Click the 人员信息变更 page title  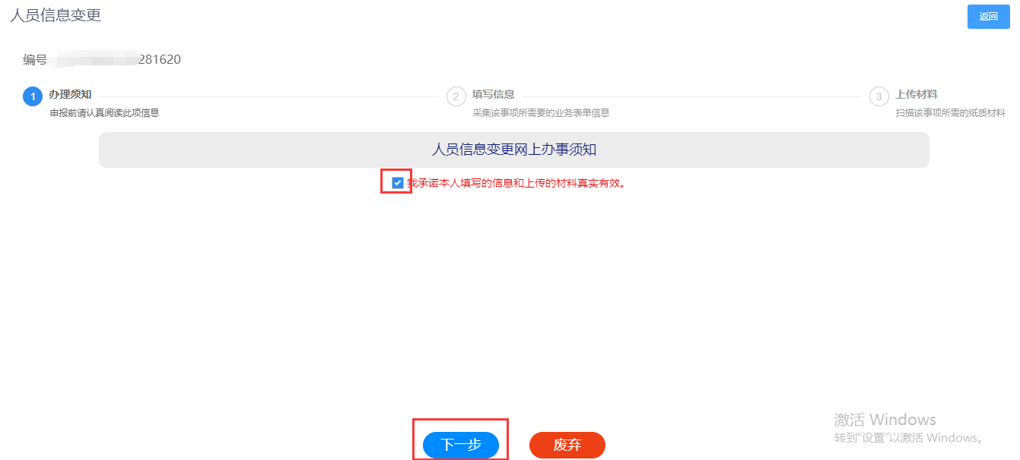click(x=56, y=15)
